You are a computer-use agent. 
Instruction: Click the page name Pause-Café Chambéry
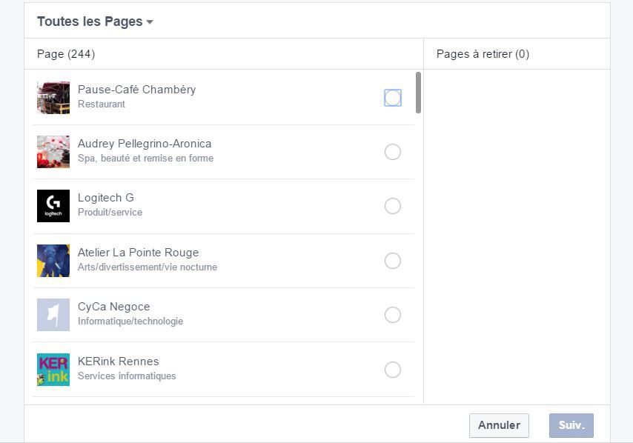pos(136,89)
